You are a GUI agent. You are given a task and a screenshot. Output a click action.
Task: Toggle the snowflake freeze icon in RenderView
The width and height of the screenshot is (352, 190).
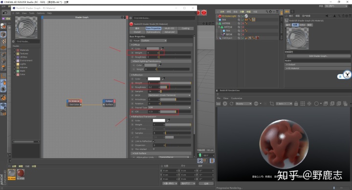309,104
